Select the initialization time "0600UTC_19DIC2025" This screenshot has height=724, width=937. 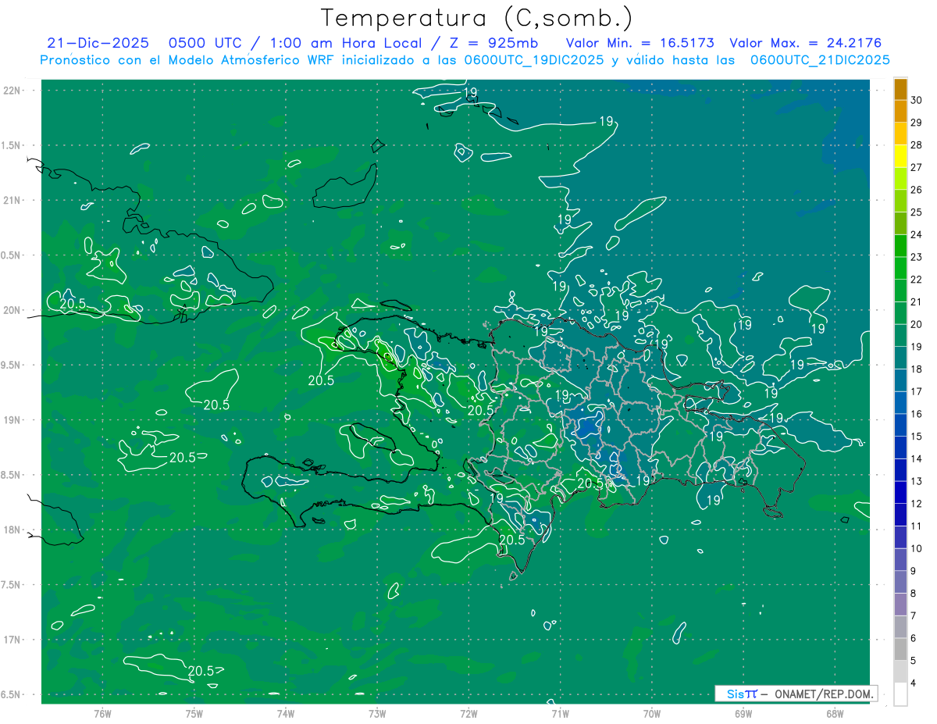tap(534, 60)
